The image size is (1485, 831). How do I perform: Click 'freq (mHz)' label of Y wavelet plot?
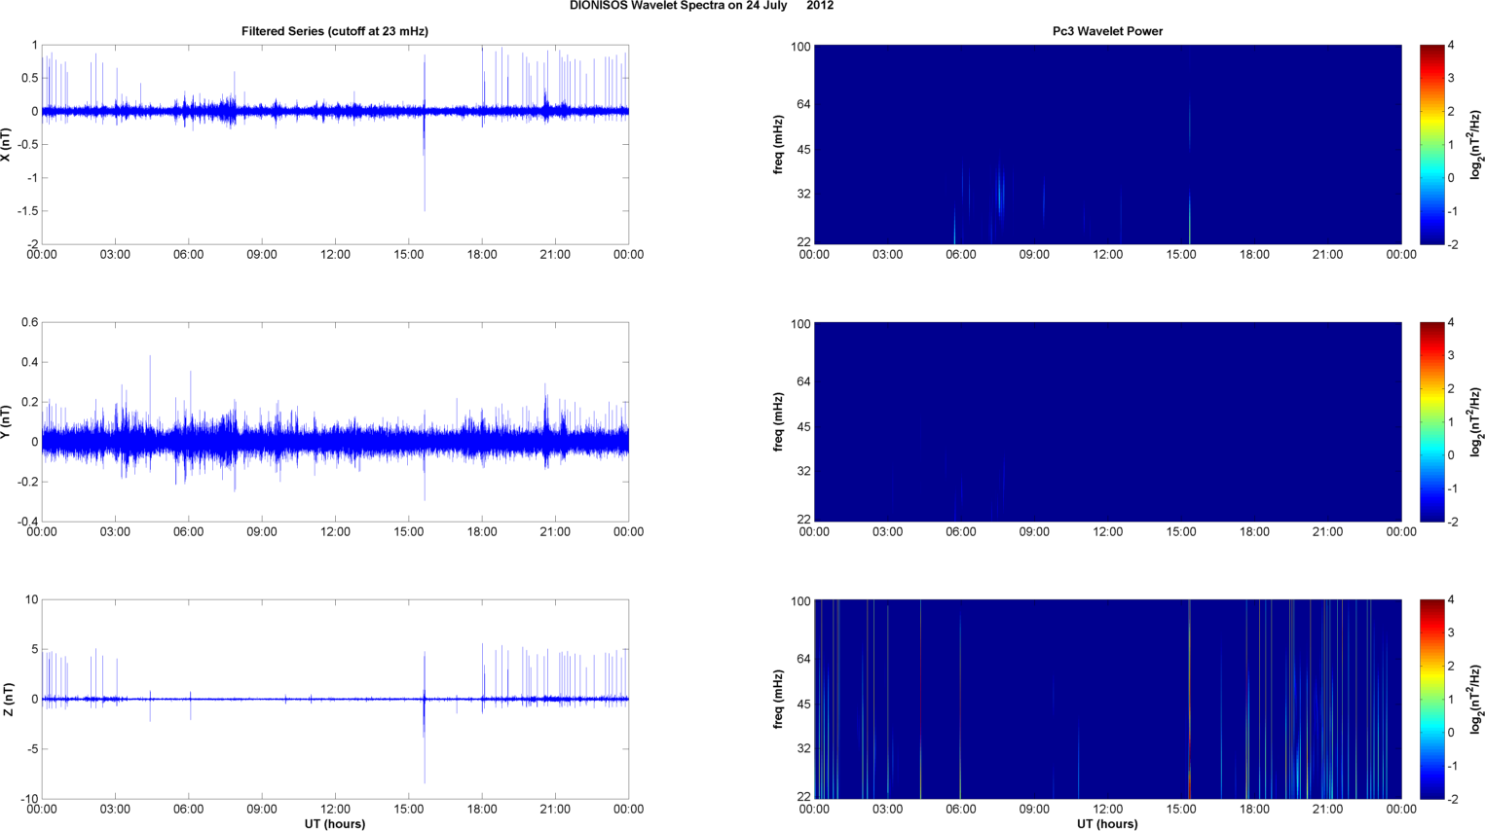tap(778, 422)
